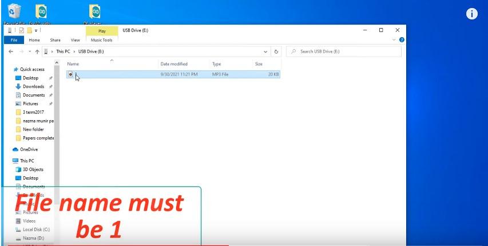Click the Play contextual tab header
This screenshot has height=246, width=488.
pos(102,31)
